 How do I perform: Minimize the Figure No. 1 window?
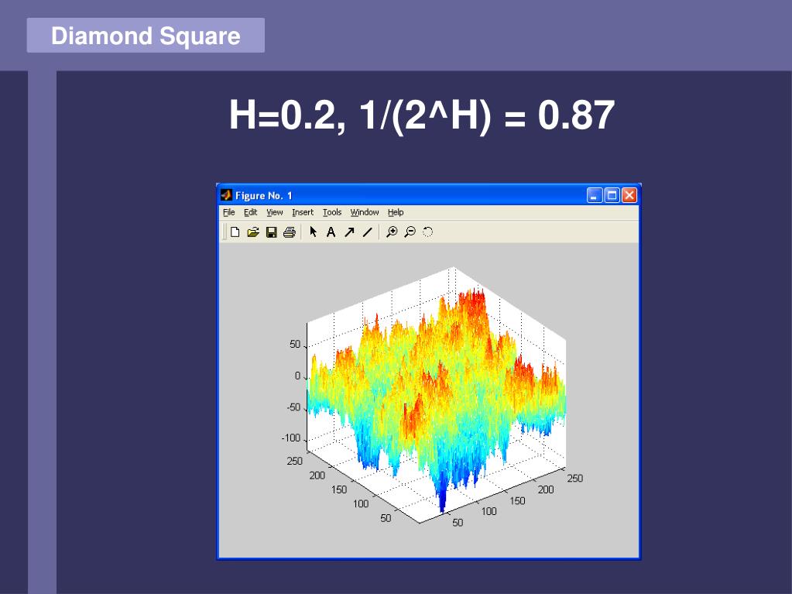pos(595,195)
